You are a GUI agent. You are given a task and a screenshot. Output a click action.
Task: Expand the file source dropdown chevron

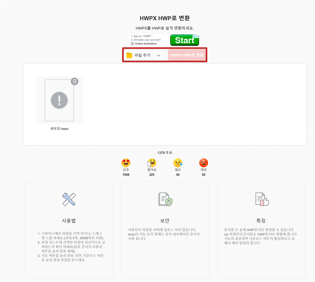pyautogui.click(x=159, y=55)
